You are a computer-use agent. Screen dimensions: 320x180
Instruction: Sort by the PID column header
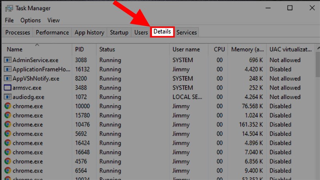click(84, 49)
